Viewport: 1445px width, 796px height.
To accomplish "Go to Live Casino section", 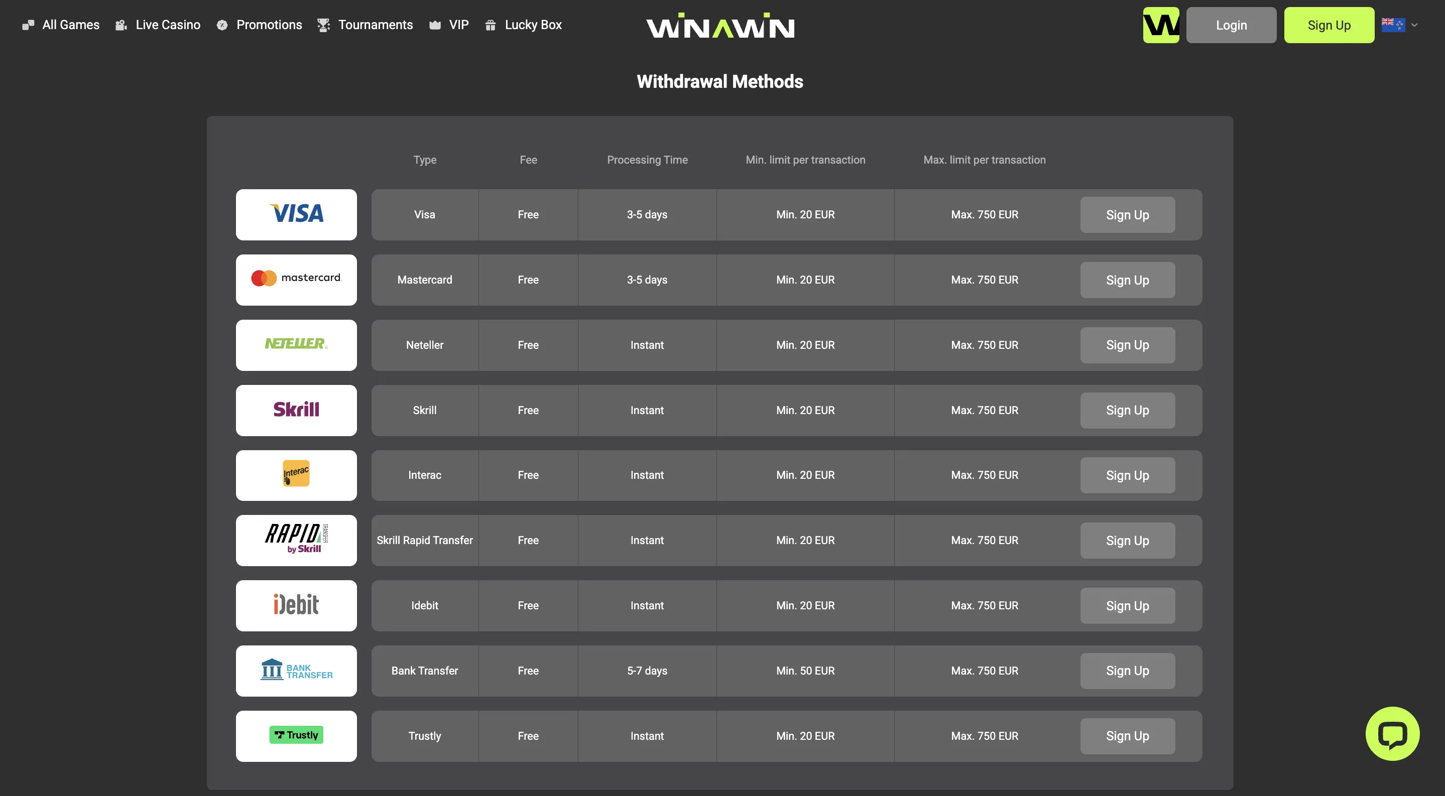I will 158,25.
